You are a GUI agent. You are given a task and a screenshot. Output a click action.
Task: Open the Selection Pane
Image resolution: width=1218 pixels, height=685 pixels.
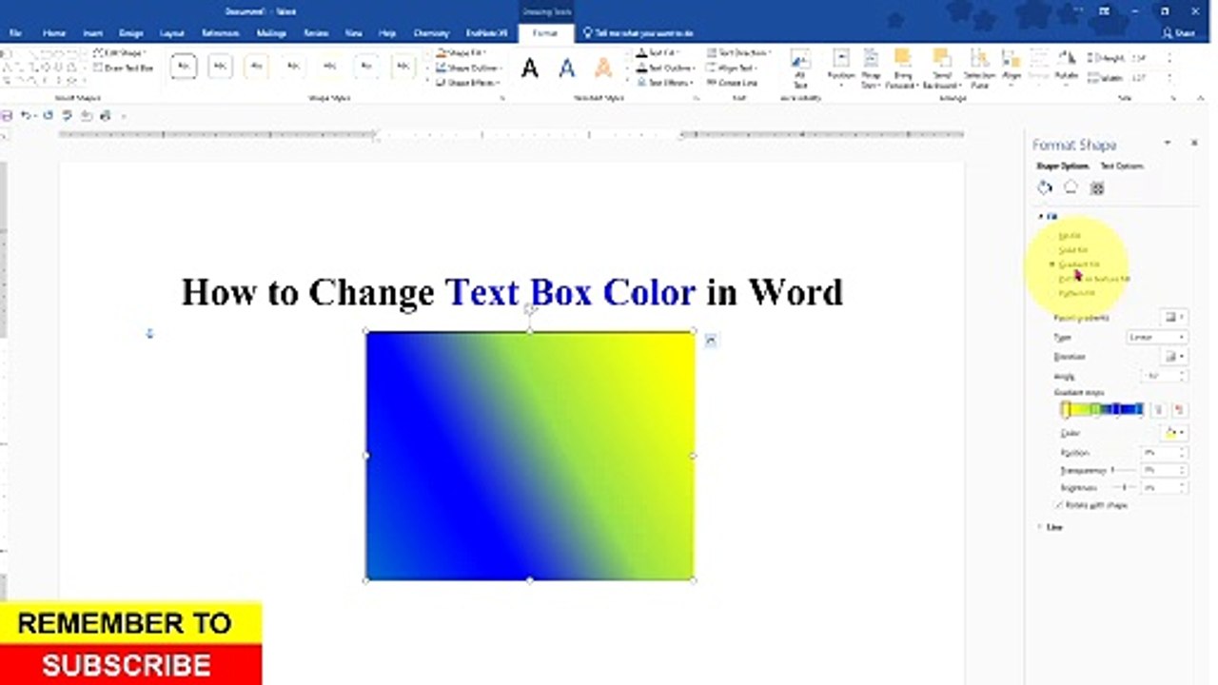(x=979, y=68)
